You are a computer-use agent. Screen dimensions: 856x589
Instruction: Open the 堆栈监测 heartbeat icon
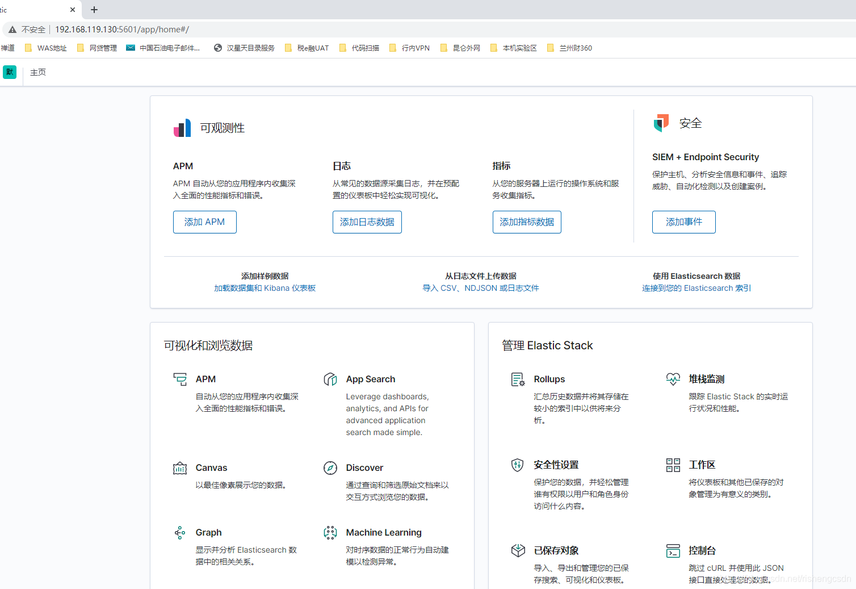click(x=673, y=379)
